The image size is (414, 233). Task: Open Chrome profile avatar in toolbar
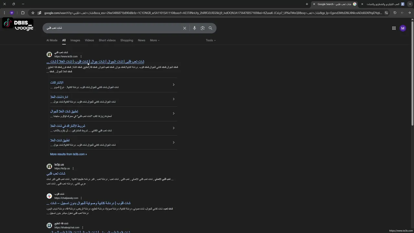[x=12, y=13]
